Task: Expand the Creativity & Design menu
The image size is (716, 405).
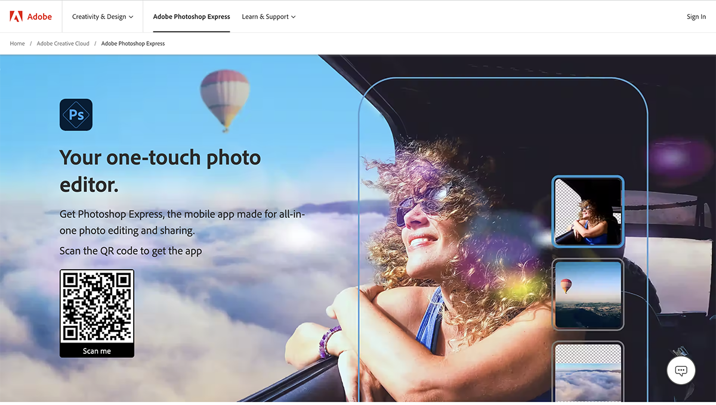Action: (x=101, y=17)
